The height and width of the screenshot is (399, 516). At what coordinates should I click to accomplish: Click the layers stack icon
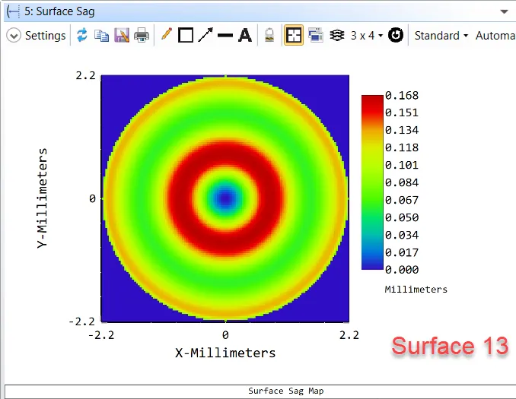point(337,36)
